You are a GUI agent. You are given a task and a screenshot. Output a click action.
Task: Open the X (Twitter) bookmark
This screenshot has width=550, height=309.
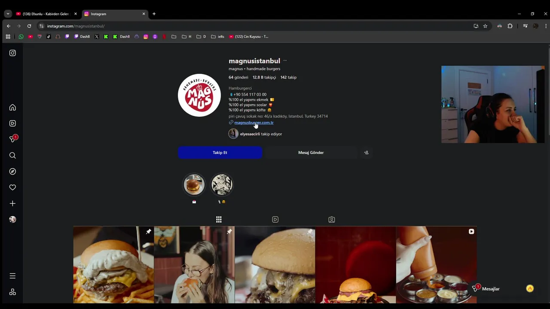(97, 36)
